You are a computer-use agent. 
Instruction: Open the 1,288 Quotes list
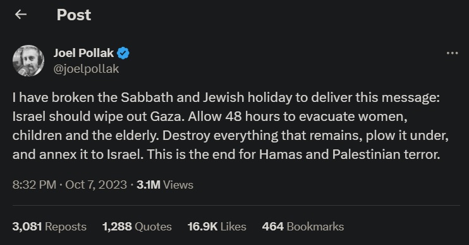click(137, 227)
